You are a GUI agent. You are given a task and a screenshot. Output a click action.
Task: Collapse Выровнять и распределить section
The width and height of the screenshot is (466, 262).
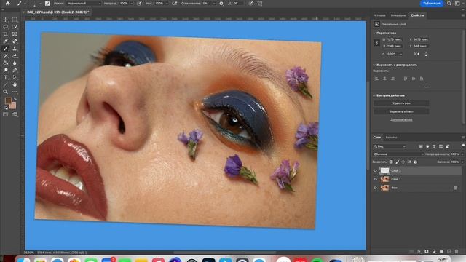pyautogui.click(x=374, y=65)
